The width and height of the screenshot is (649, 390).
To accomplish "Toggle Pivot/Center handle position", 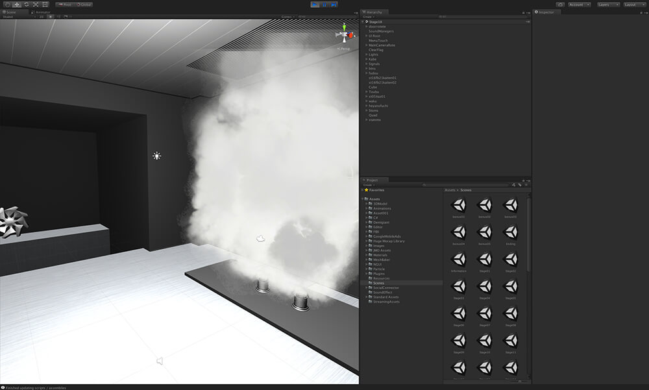I will [65, 5].
